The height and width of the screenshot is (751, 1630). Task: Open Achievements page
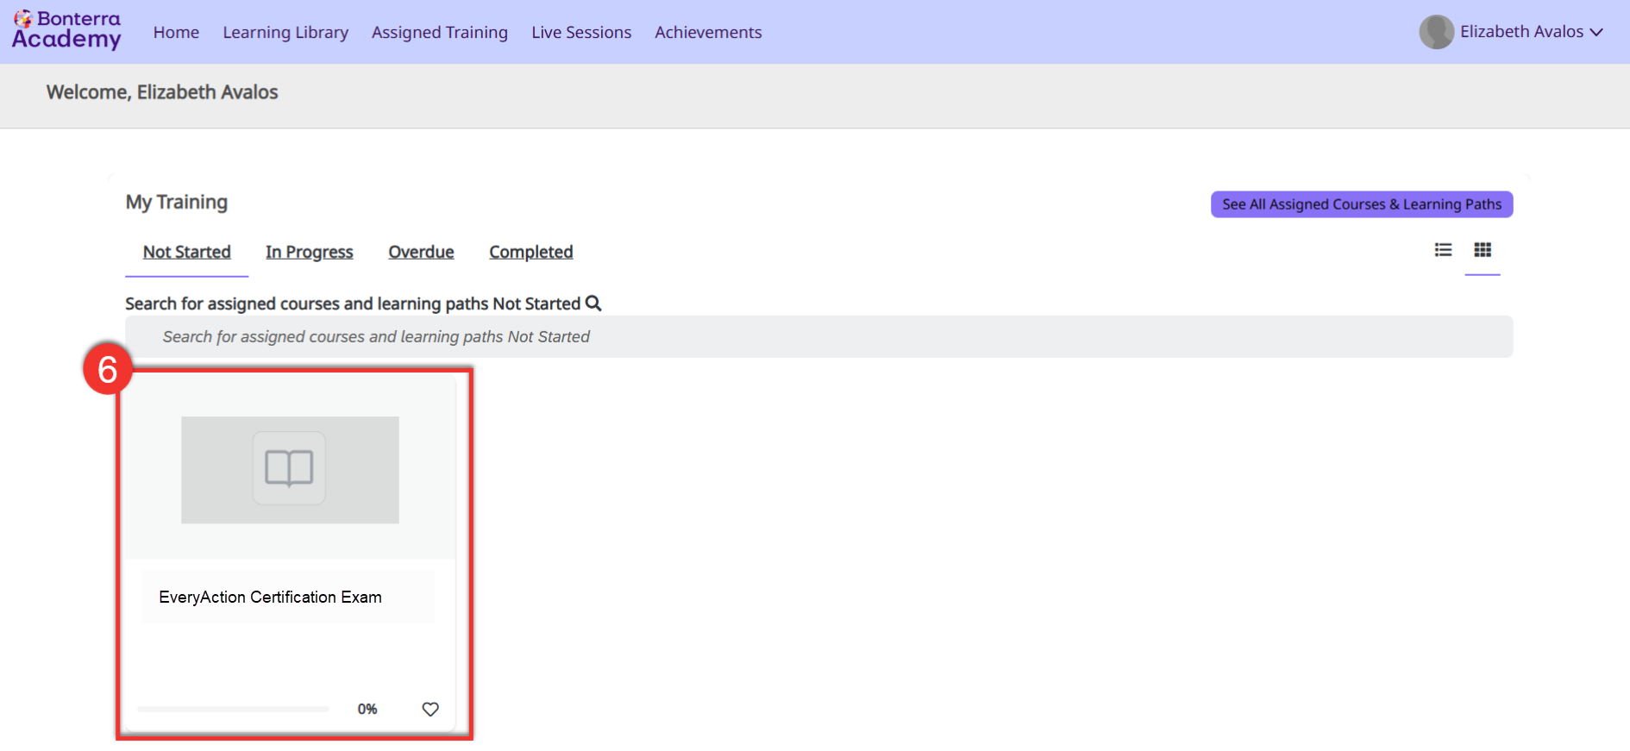[x=708, y=32]
